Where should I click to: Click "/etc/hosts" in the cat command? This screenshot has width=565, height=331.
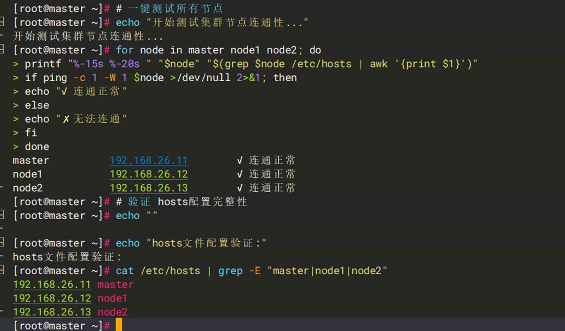pyautogui.click(x=170, y=270)
